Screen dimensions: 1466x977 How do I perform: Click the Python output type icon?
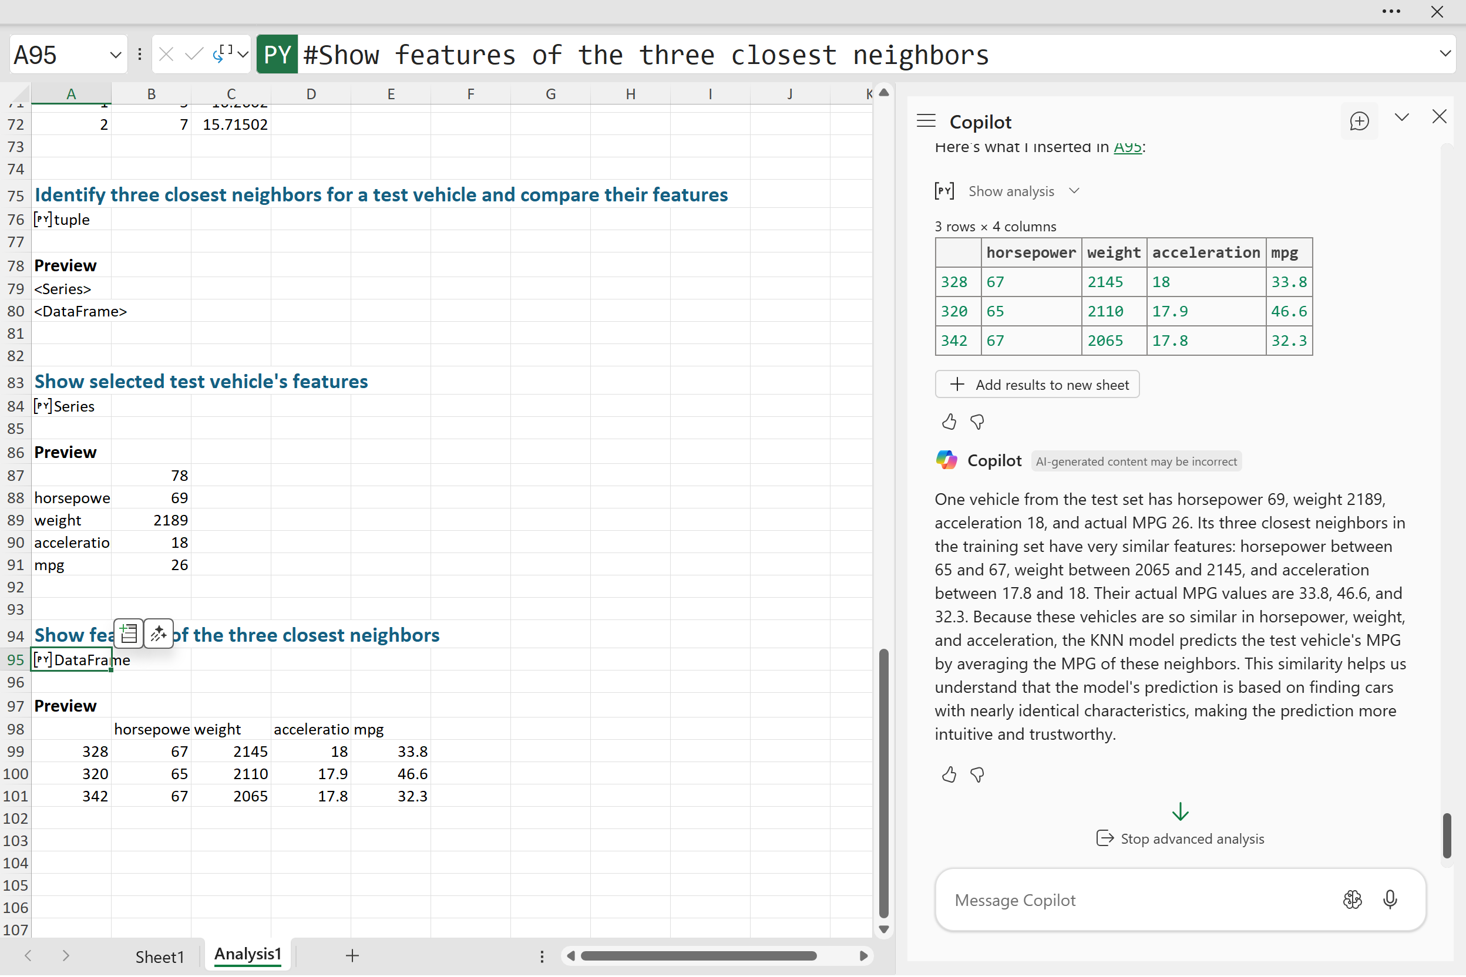click(x=223, y=55)
